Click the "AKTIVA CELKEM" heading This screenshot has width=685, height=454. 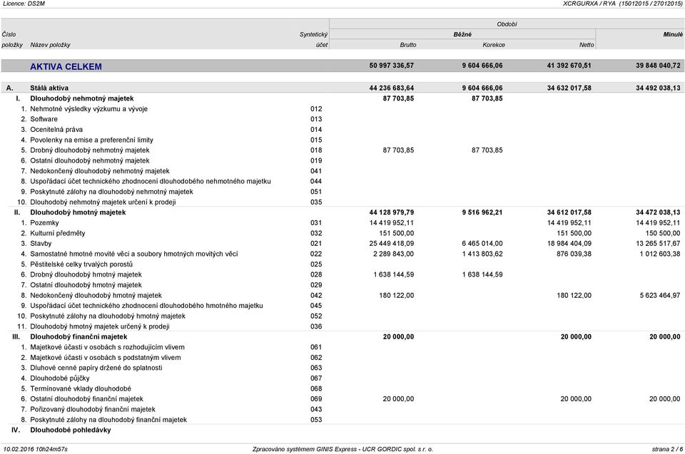(66, 67)
